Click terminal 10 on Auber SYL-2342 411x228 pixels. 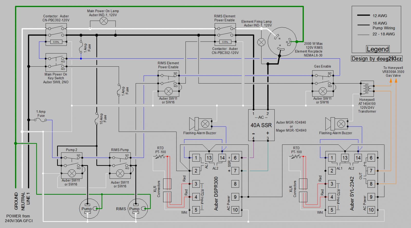[x=371, y=210]
